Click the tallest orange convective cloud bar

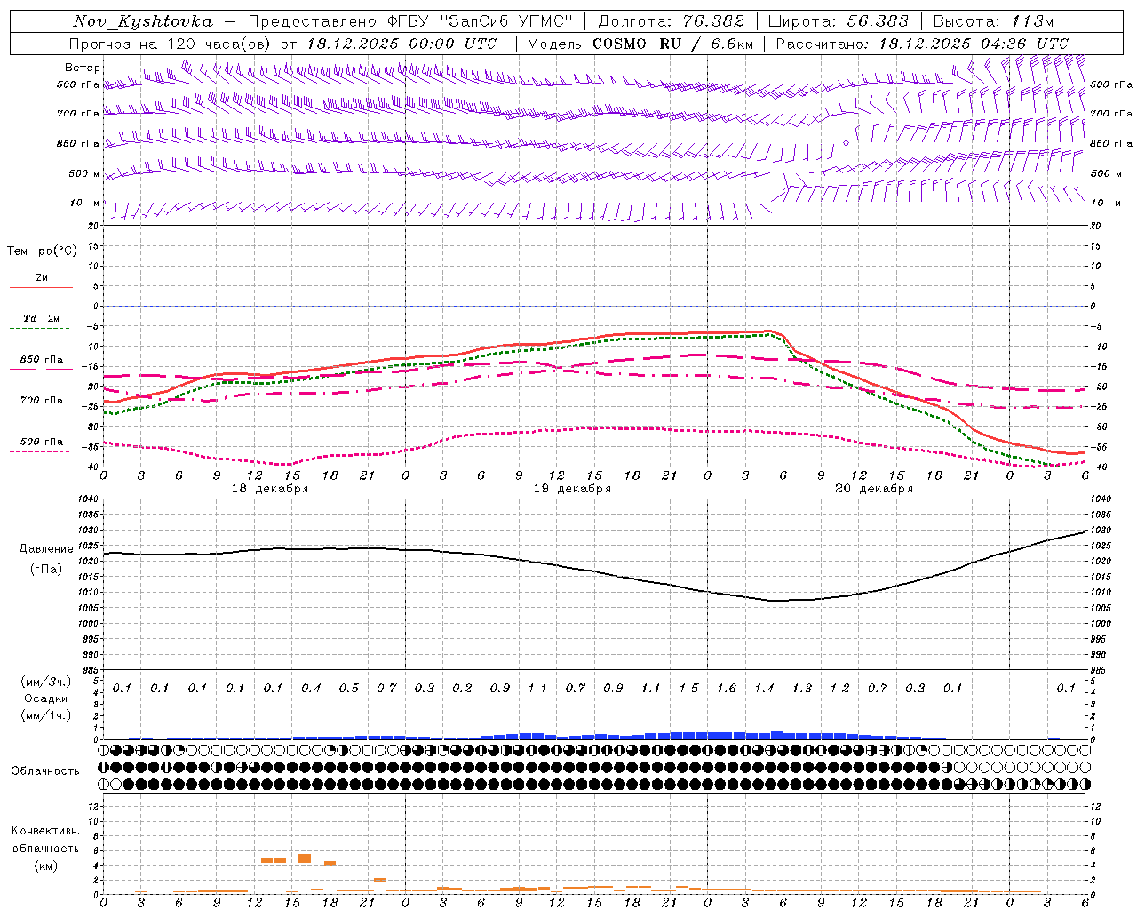(x=305, y=858)
